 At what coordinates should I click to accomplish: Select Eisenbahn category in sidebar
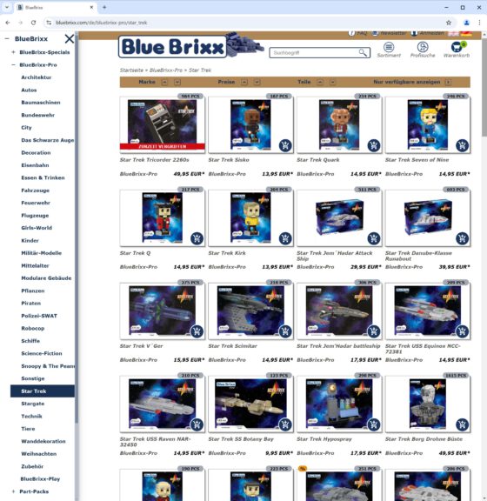35,165
